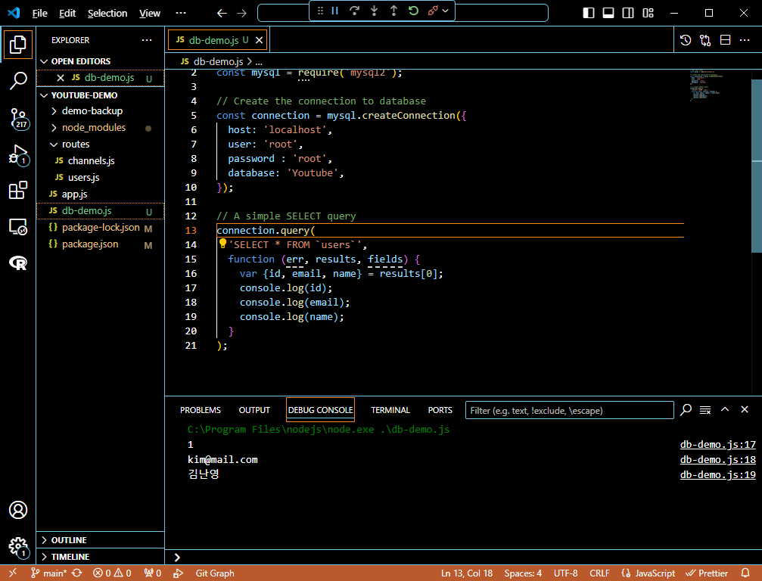Open Run and Debug view
762x581 pixels.
19,155
